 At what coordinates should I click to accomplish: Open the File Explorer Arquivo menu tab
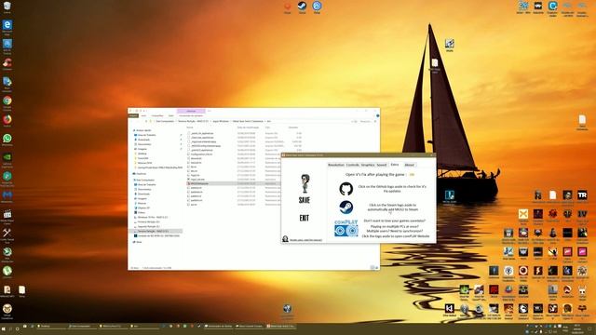[133, 115]
